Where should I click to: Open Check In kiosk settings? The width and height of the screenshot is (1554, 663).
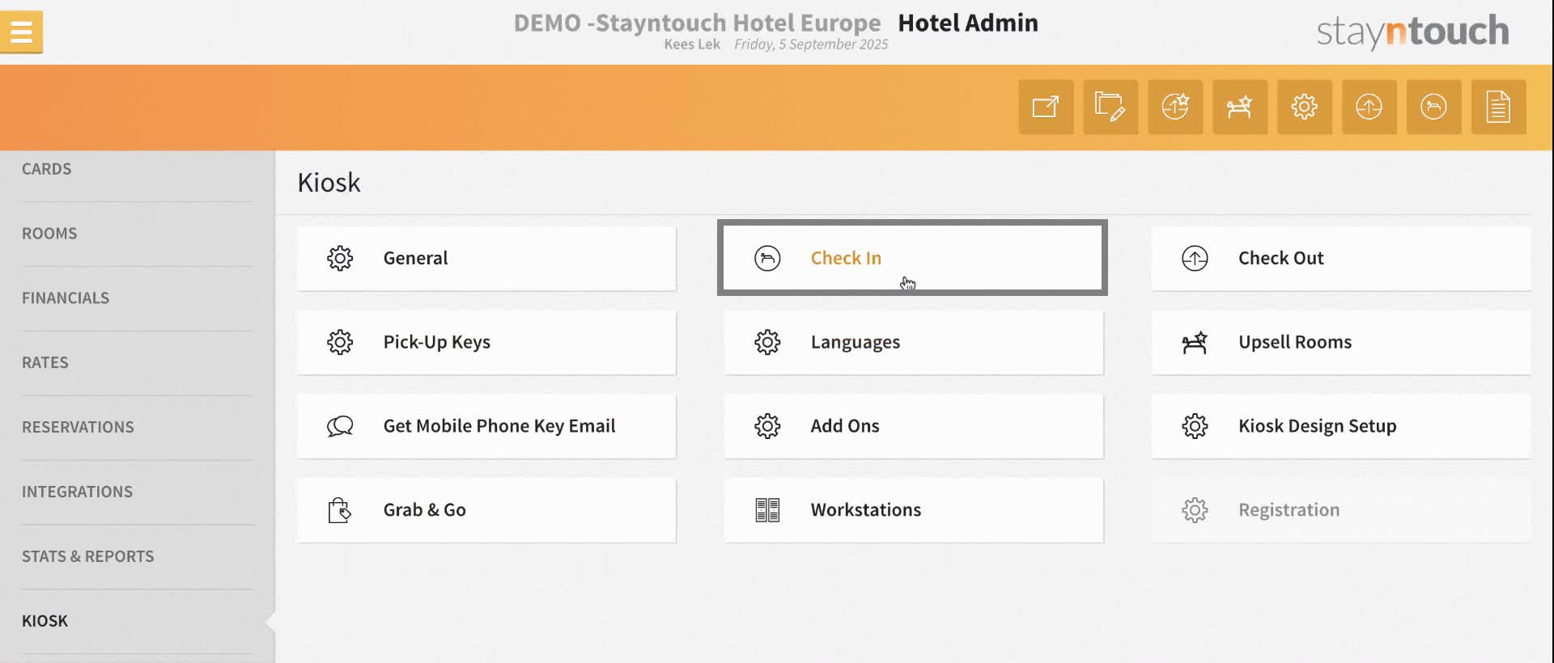[912, 258]
